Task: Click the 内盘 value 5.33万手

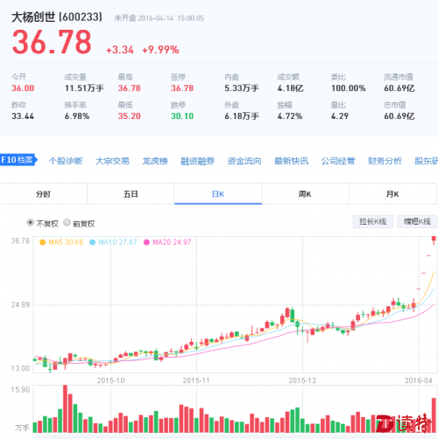Action: click(x=242, y=88)
